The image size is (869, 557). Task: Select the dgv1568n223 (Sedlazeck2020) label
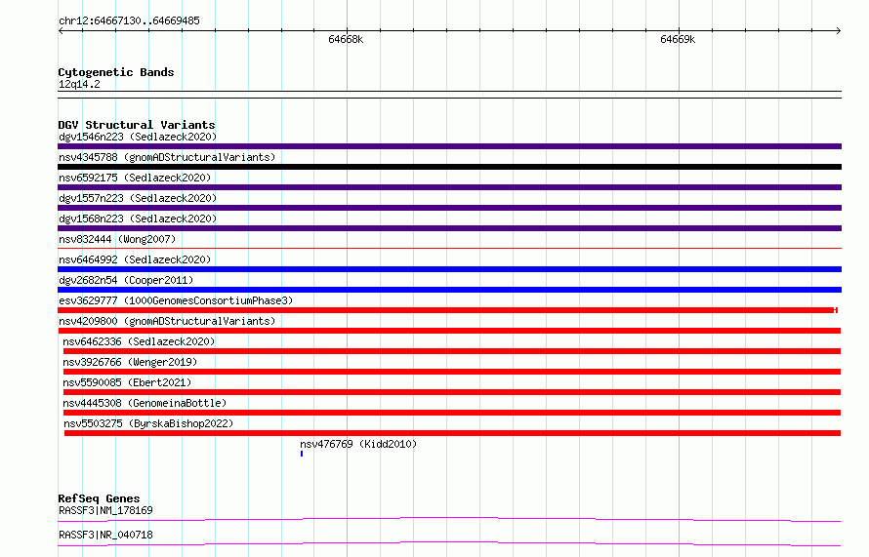138,219
